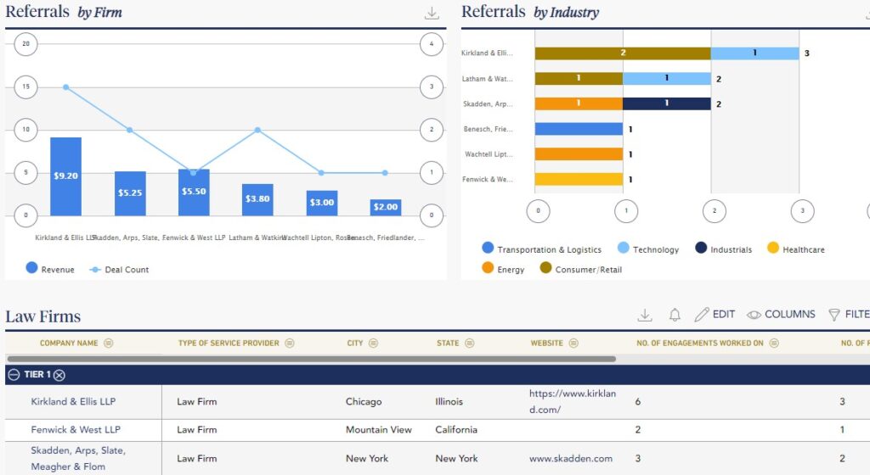This screenshot has height=475, width=870.
Task: Open Kirkland & Ellis LLP company link
Action: tap(73, 401)
